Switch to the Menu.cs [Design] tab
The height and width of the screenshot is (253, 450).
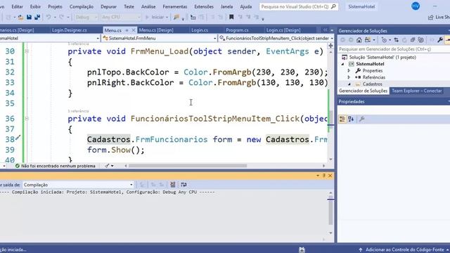tap(156, 30)
